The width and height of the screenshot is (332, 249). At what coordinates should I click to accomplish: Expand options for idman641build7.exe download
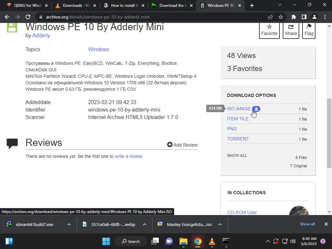(69, 224)
